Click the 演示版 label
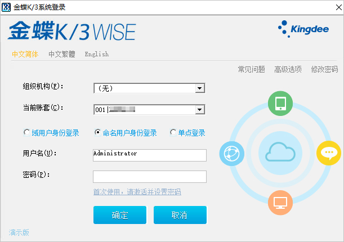Image resolution: width=344 pixels, height=242 pixels. (x=19, y=232)
